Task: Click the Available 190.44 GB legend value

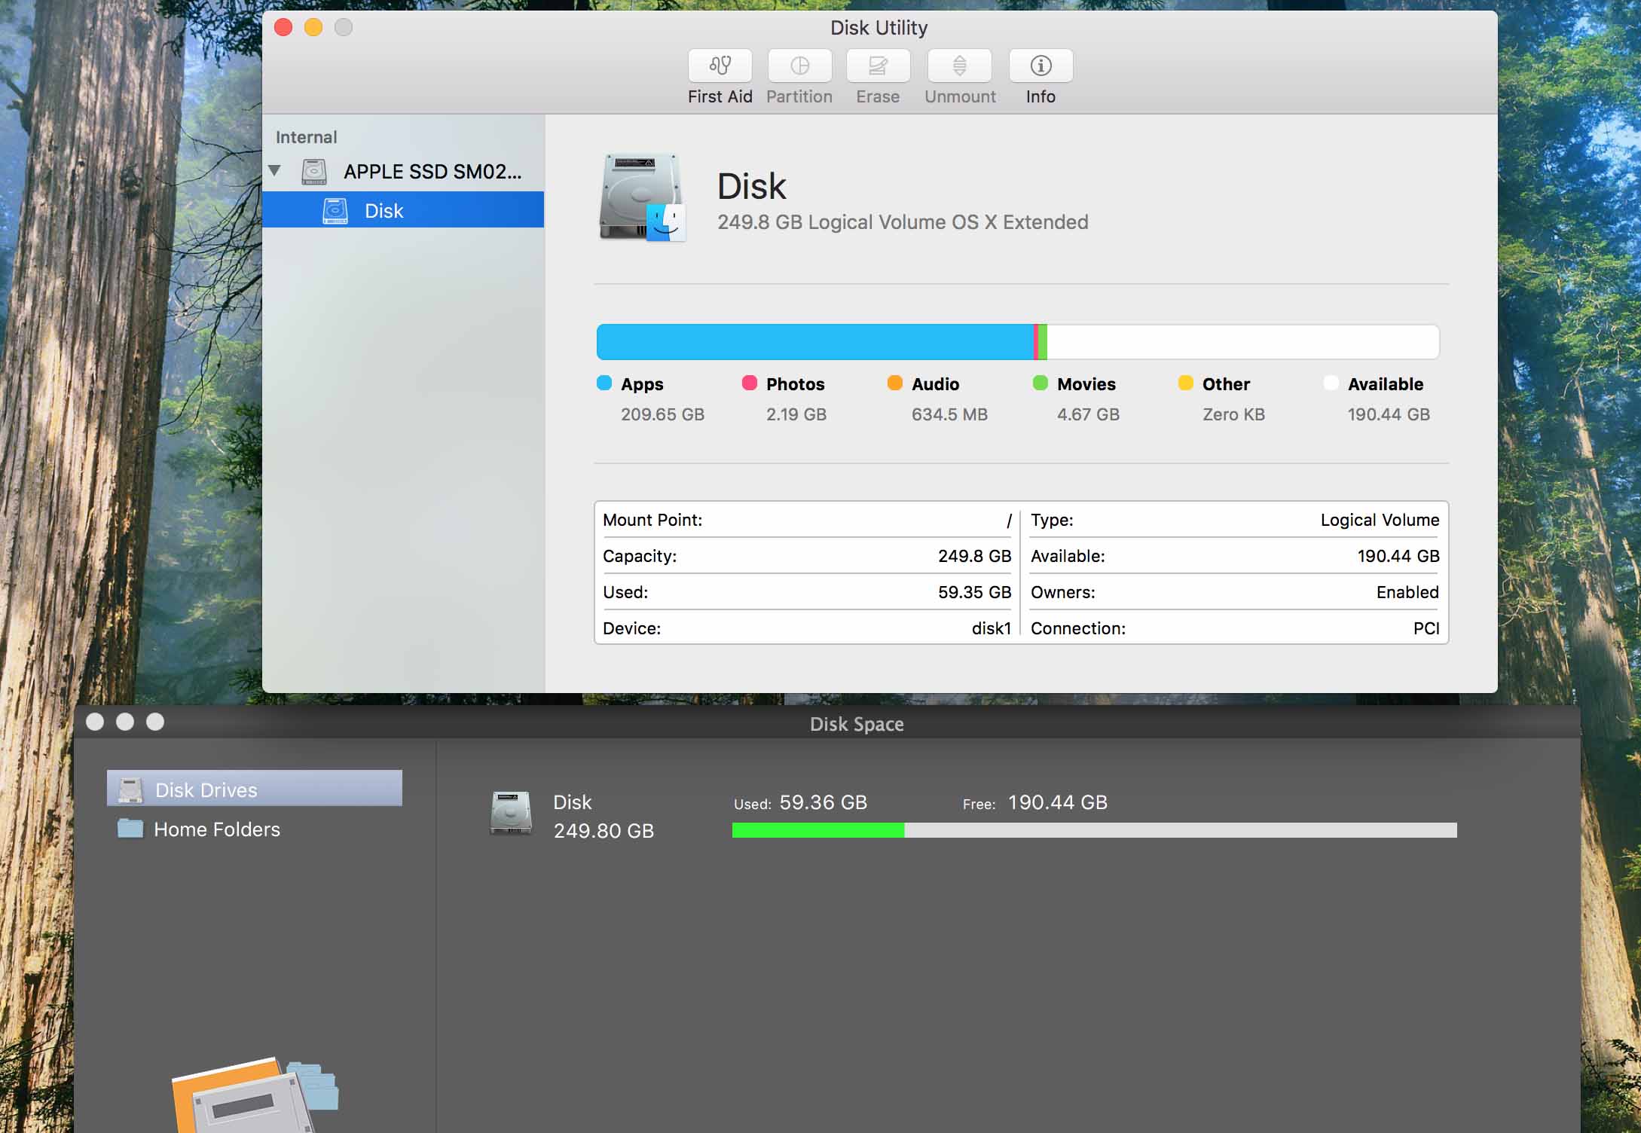Action: tap(1389, 414)
